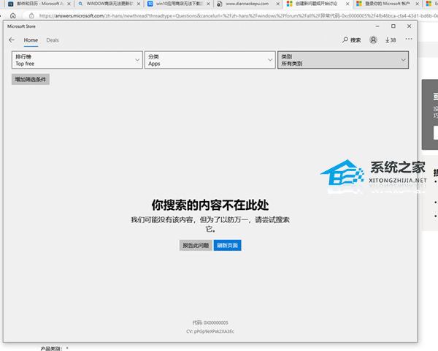The height and width of the screenshot is (351, 438).
Task: Switch to the Deals tab
Action: tap(53, 40)
